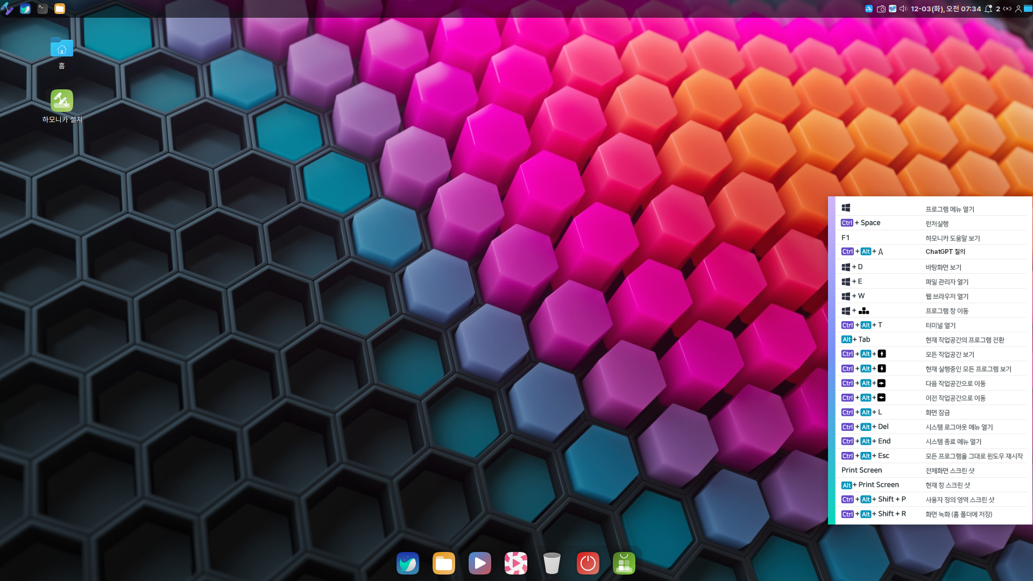
Task: Launch Whale browser from the top panel
Action: click(x=25, y=9)
